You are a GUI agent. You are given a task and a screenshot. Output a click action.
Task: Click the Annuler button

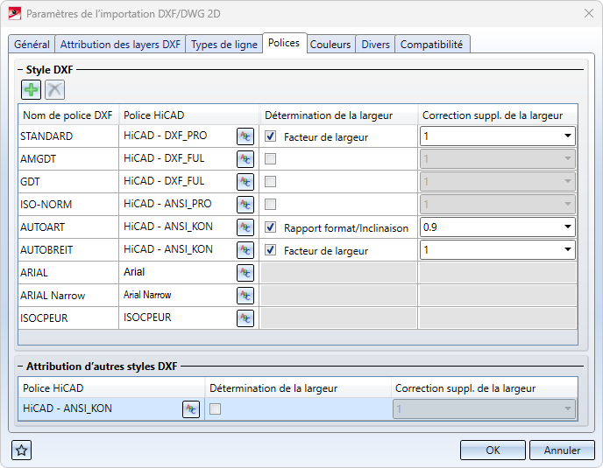562,451
